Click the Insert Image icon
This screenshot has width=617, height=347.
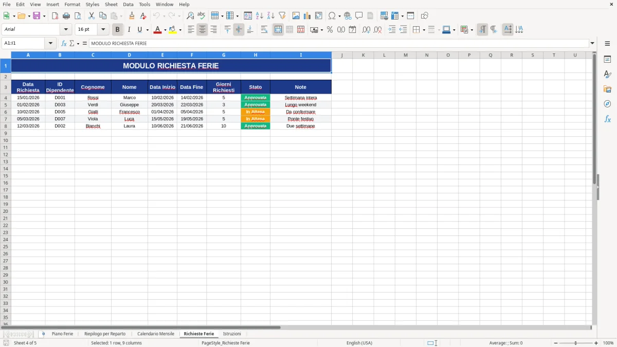296,16
